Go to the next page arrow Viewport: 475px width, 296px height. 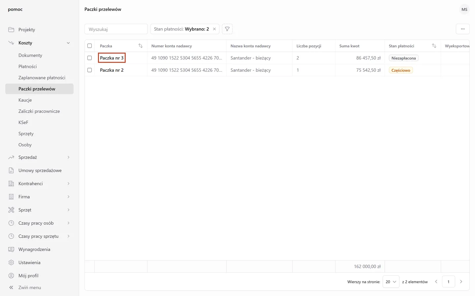click(x=461, y=282)
